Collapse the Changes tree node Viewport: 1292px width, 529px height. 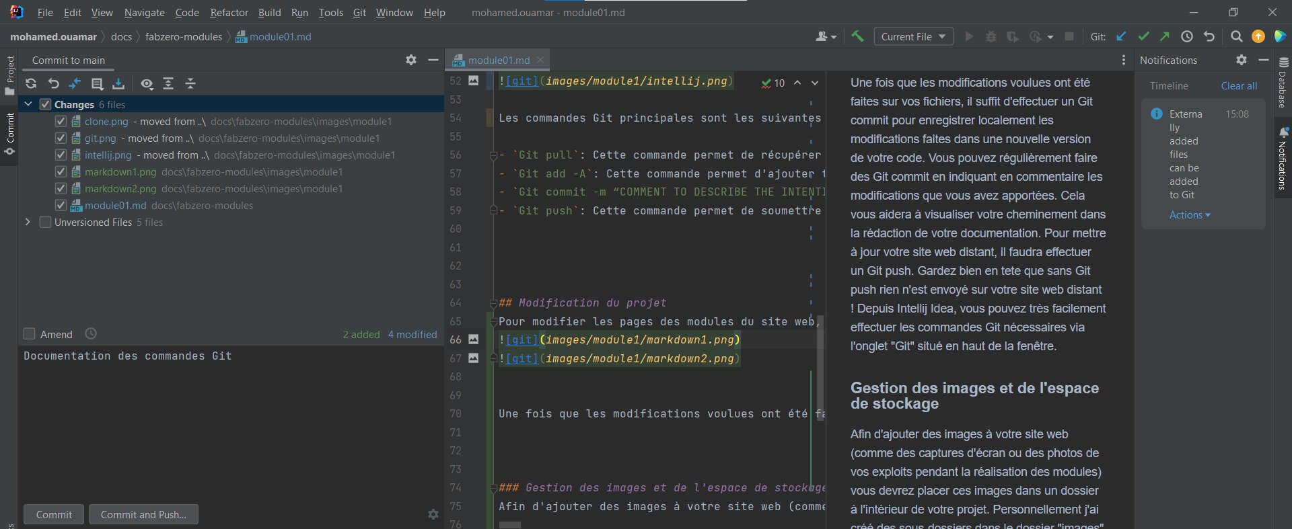click(x=28, y=104)
